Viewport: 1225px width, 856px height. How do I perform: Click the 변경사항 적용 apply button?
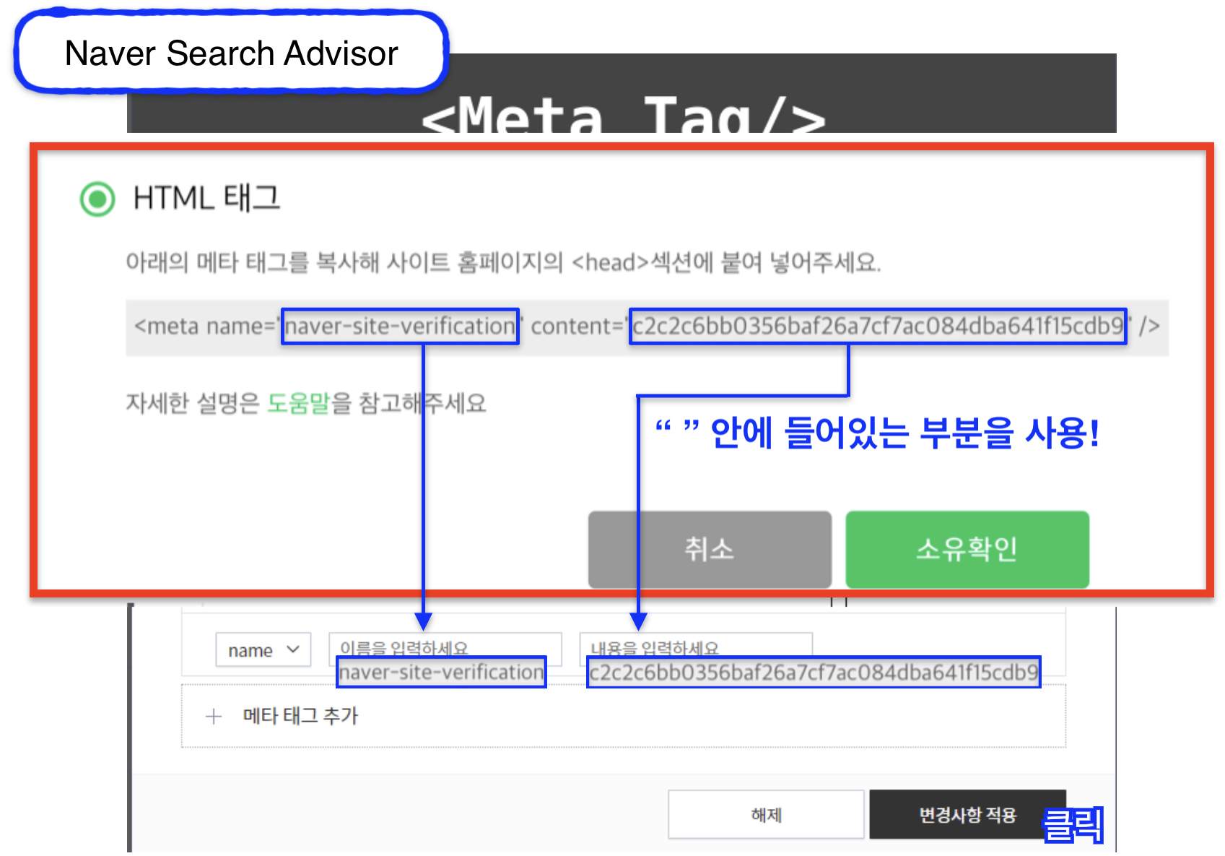967,815
